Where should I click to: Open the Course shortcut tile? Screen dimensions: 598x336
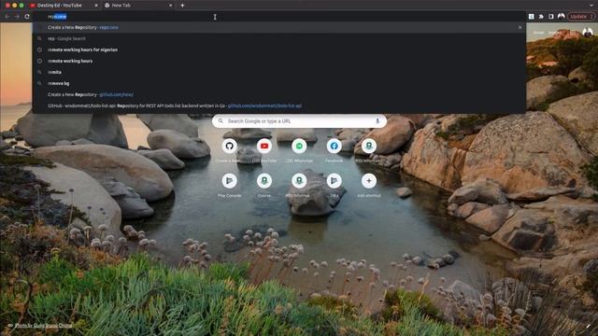(x=263, y=181)
